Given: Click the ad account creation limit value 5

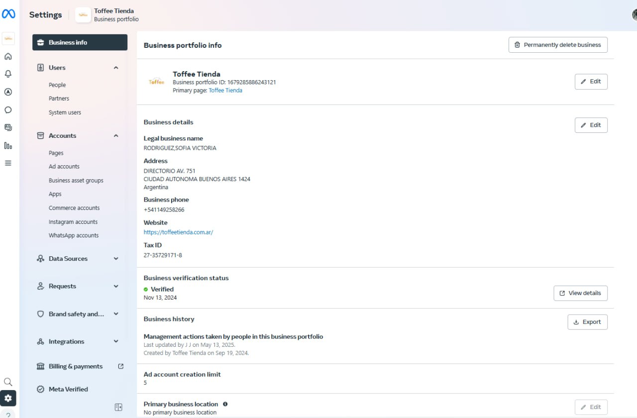Looking at the screenshot, I should [x=145, y=383].
